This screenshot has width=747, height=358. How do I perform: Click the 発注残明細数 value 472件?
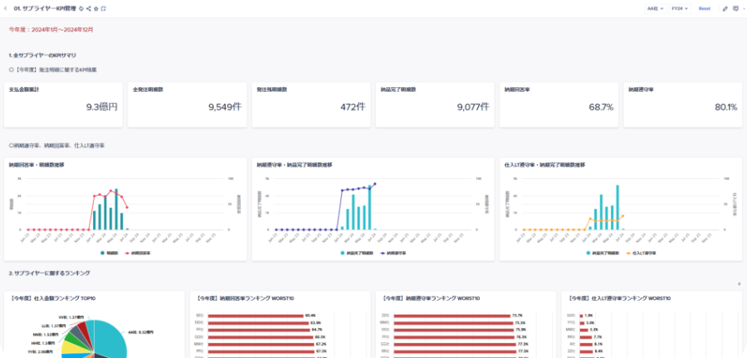353,107
